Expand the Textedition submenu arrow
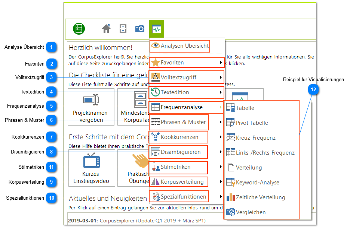This screenshot has width=350, height=228. 221,92
